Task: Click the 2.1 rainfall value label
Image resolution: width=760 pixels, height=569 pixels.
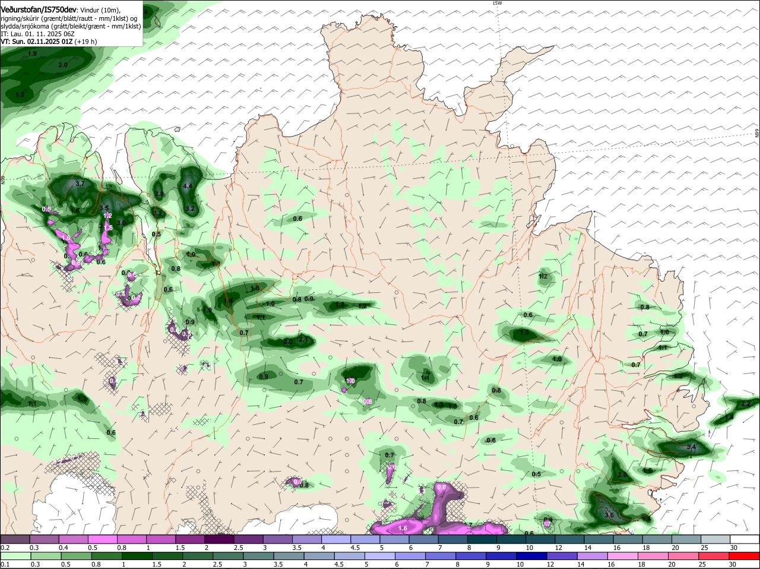Action: (303, 339)
